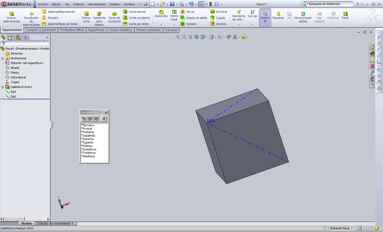Open the display style dropdown arrow

(x=215, y=37)
